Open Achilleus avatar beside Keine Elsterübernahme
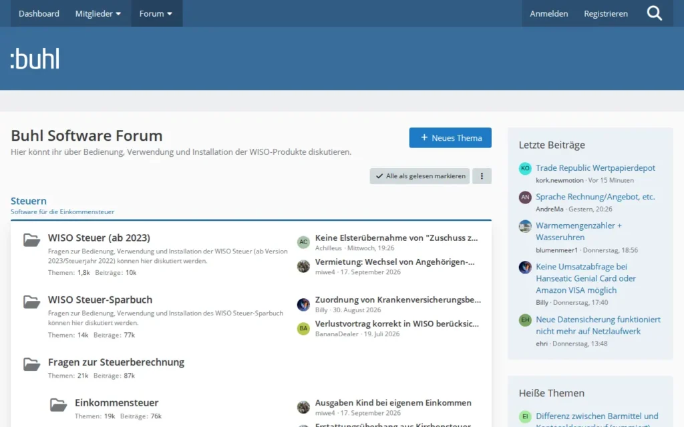Screen dimensions: 684x427 pyautogui.click(x=303, y=242)
